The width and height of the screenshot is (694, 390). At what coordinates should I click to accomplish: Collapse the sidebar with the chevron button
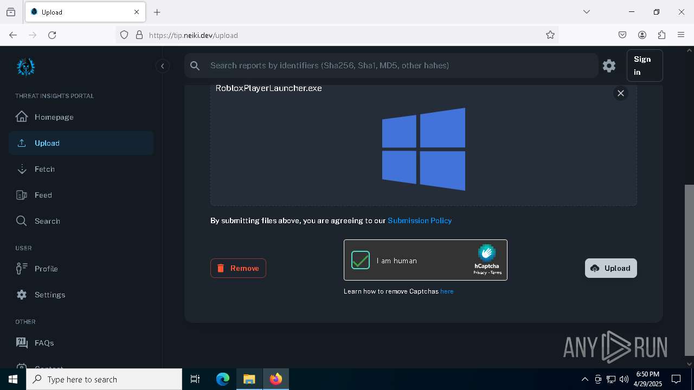tap(162, 66)
